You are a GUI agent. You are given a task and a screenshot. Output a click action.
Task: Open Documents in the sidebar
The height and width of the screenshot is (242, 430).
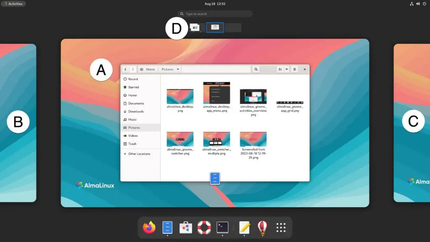pyautogui.click(x=140, y=103)
